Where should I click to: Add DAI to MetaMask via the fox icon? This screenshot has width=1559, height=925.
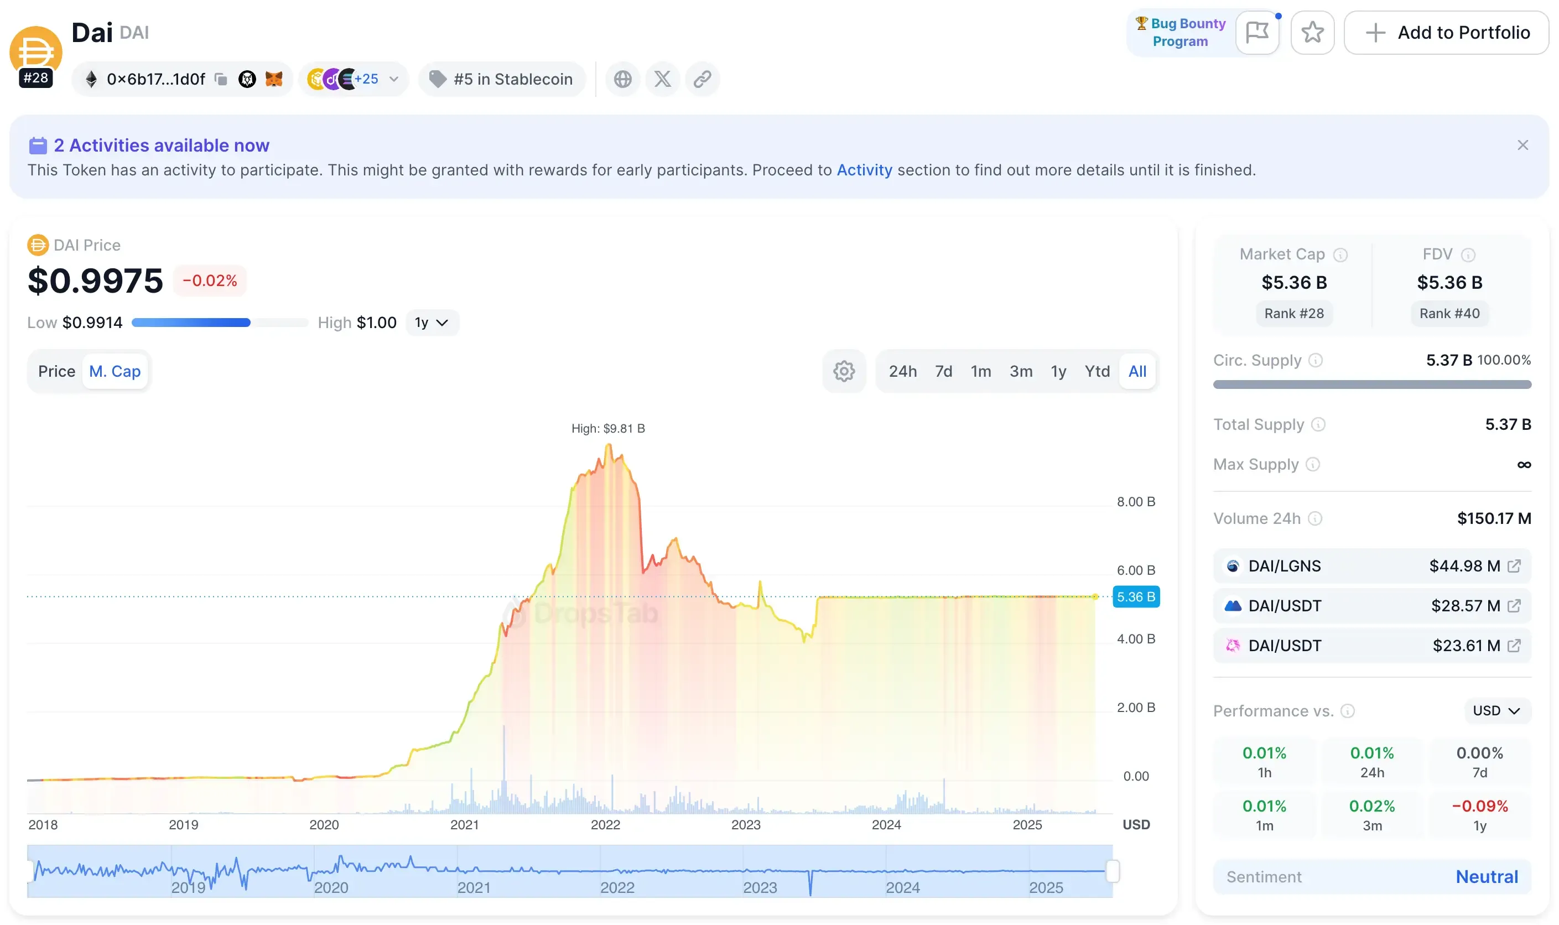274,79
